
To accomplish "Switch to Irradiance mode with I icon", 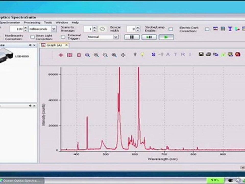I will click(x=190, y=54).
